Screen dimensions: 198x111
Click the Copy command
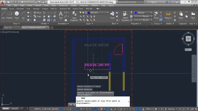(x=37, y=16)
